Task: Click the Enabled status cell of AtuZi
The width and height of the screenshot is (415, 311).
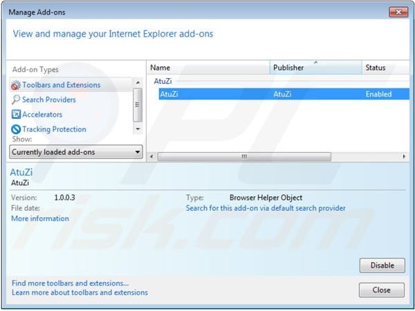Action: point(378,94)
